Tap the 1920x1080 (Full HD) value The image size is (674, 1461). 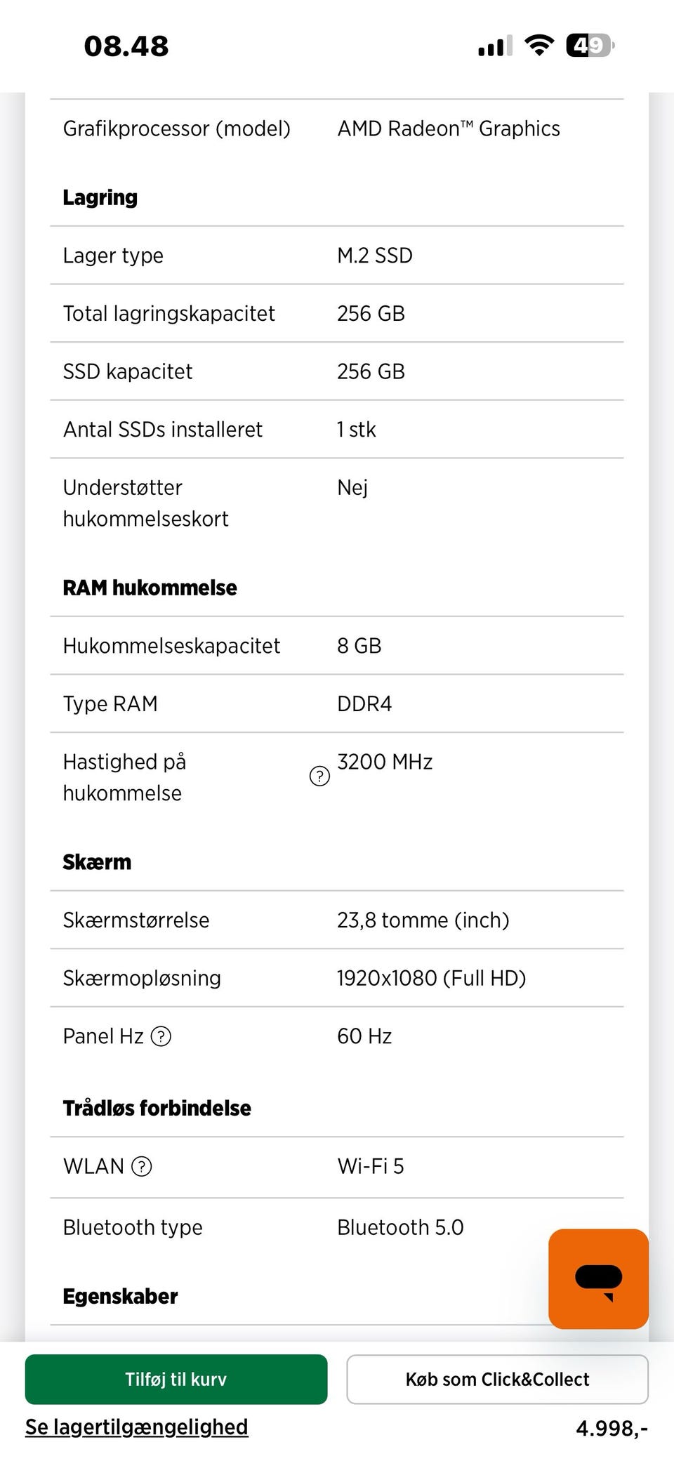pyautogui.click(x=431, y=978)
